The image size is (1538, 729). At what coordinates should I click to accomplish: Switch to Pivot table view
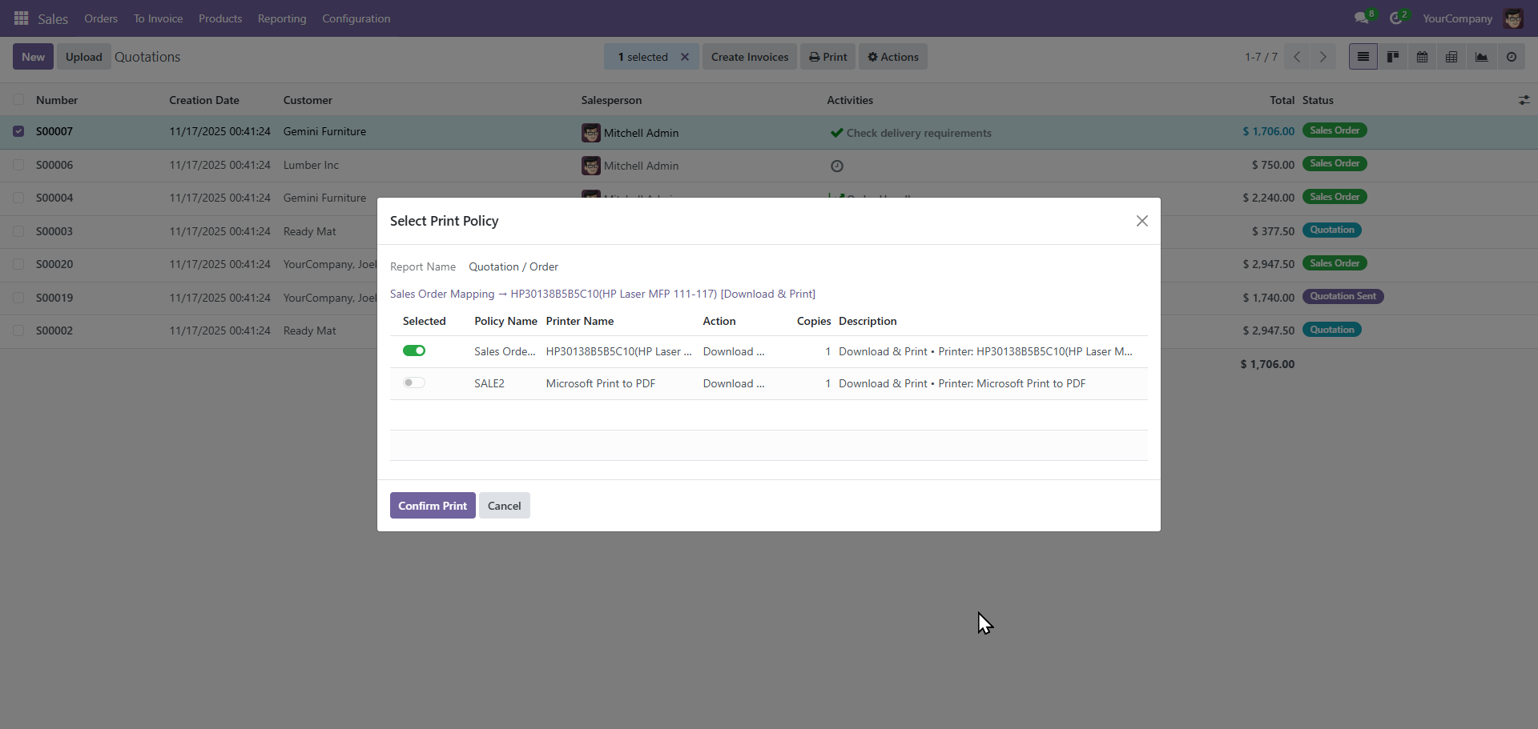pyautogui.click(x=1451, y=57)
